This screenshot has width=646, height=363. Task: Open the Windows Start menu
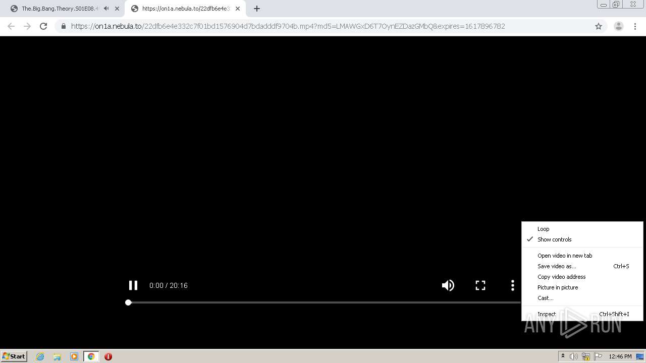14,356
